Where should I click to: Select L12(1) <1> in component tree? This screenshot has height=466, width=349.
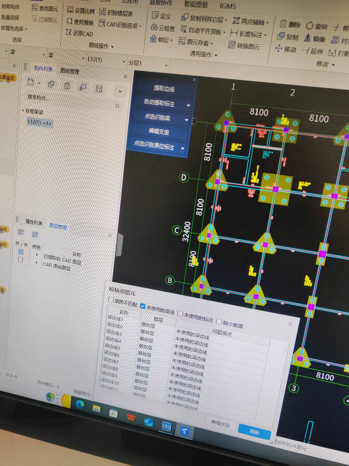[x=39, y=123]
